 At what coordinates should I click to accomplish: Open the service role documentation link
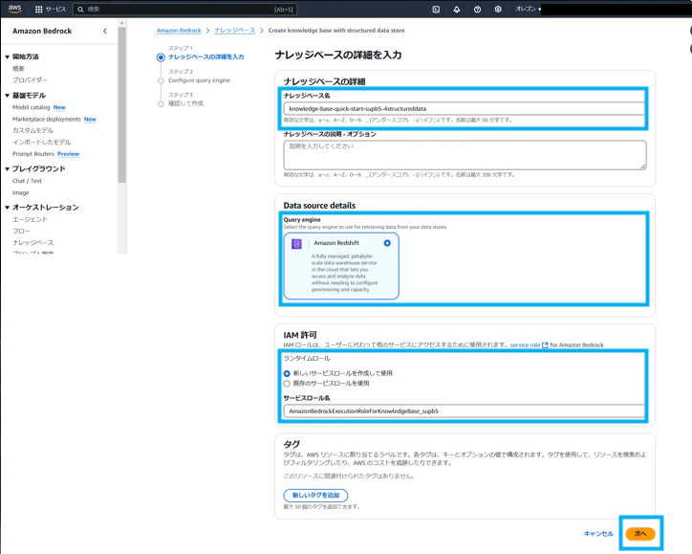(525, 345)
